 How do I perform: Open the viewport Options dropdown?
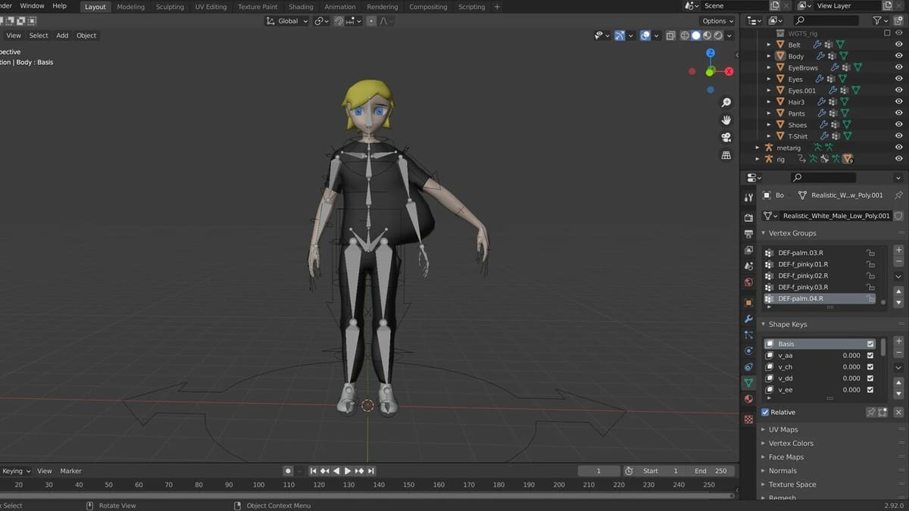(717, 21)
